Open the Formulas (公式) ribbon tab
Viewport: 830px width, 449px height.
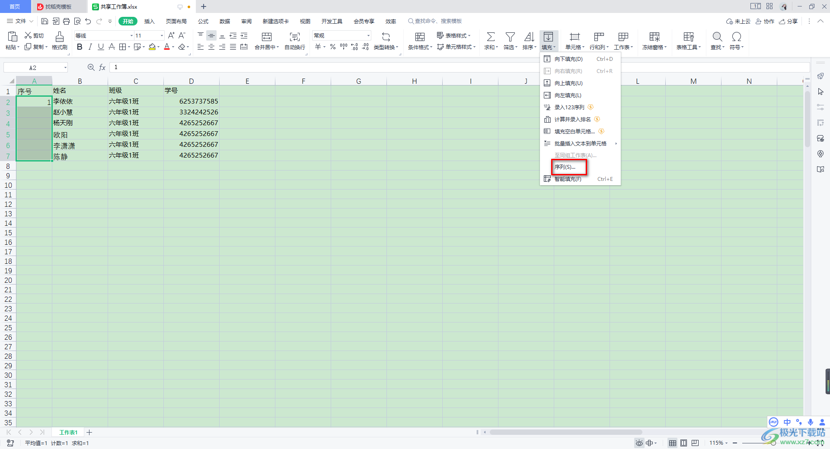point(203,21)
